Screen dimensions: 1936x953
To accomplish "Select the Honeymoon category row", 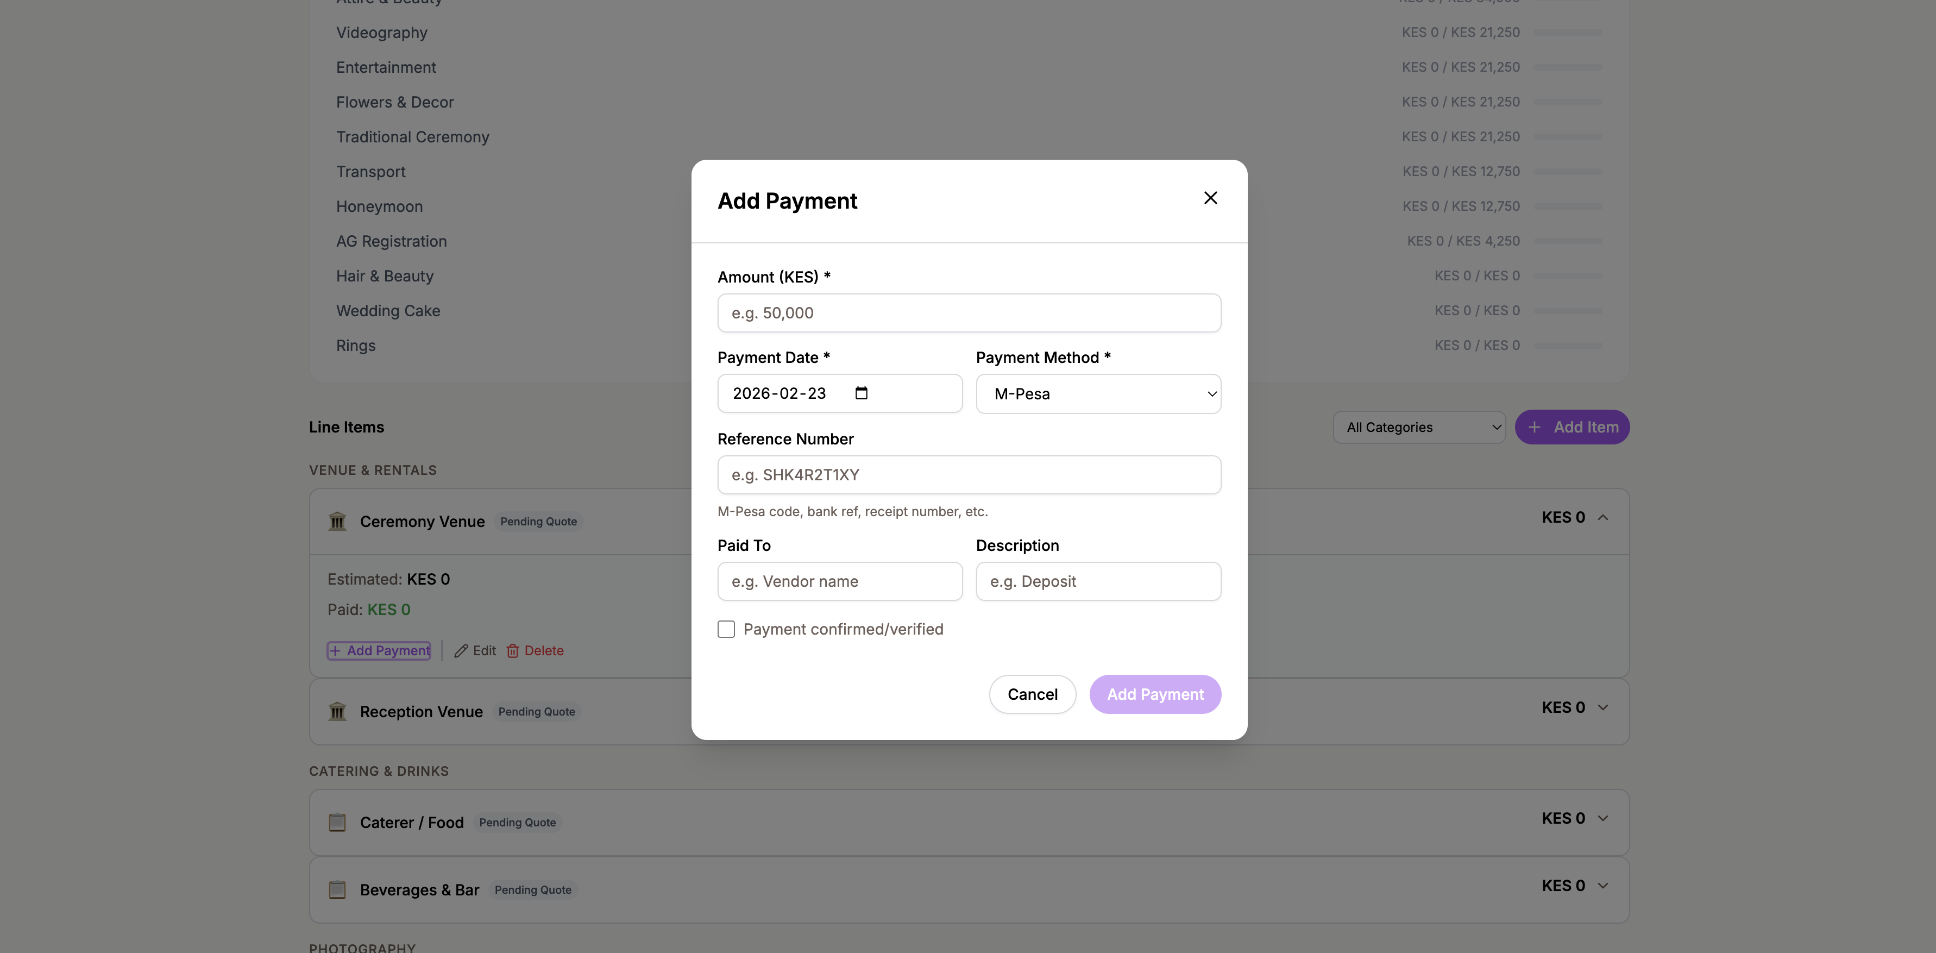I will pos(380,206).
